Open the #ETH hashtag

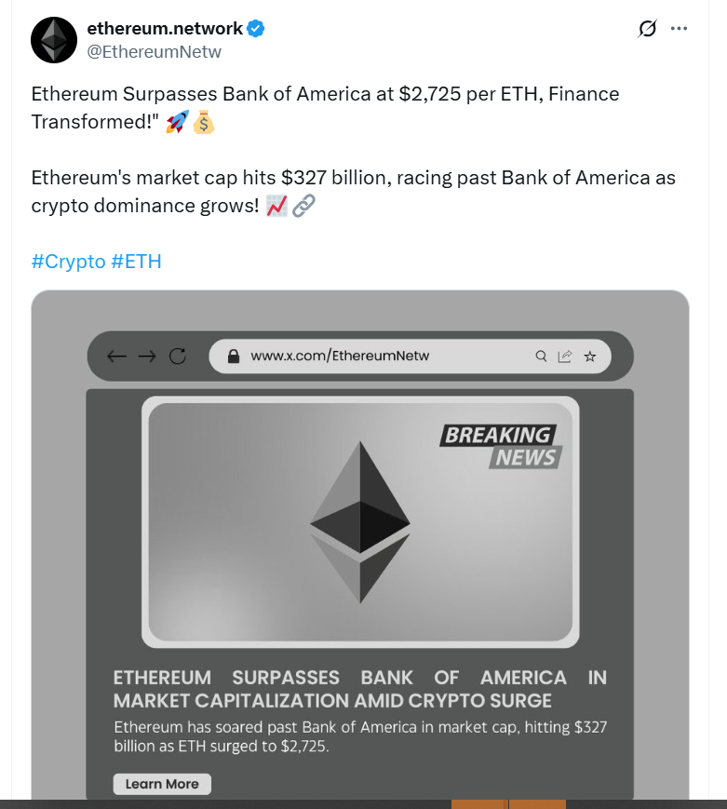pyautogui.click(x=136, y=262)
